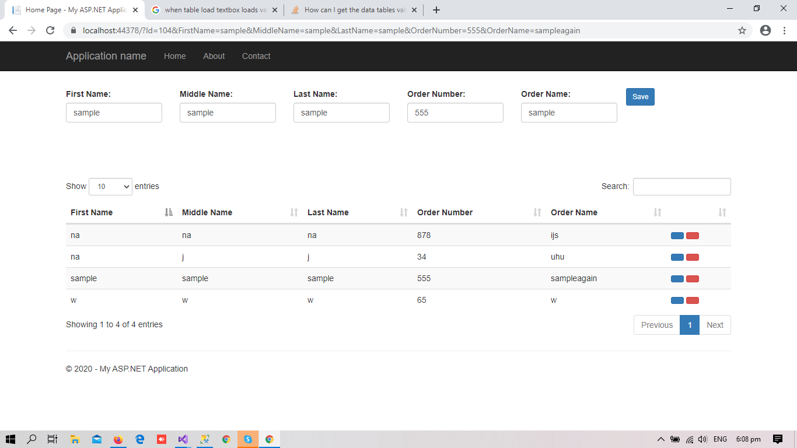Screen dimensions: 797x448
Task: Open the Show entries dropdown
Action: click(110, 187)
